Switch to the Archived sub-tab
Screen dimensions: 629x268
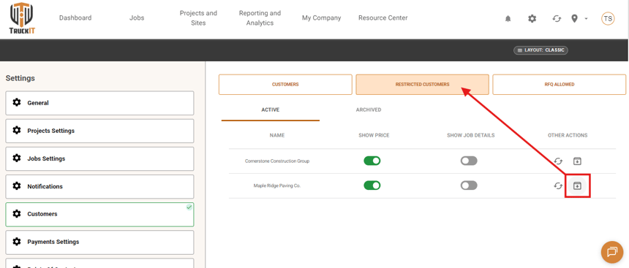369,110
